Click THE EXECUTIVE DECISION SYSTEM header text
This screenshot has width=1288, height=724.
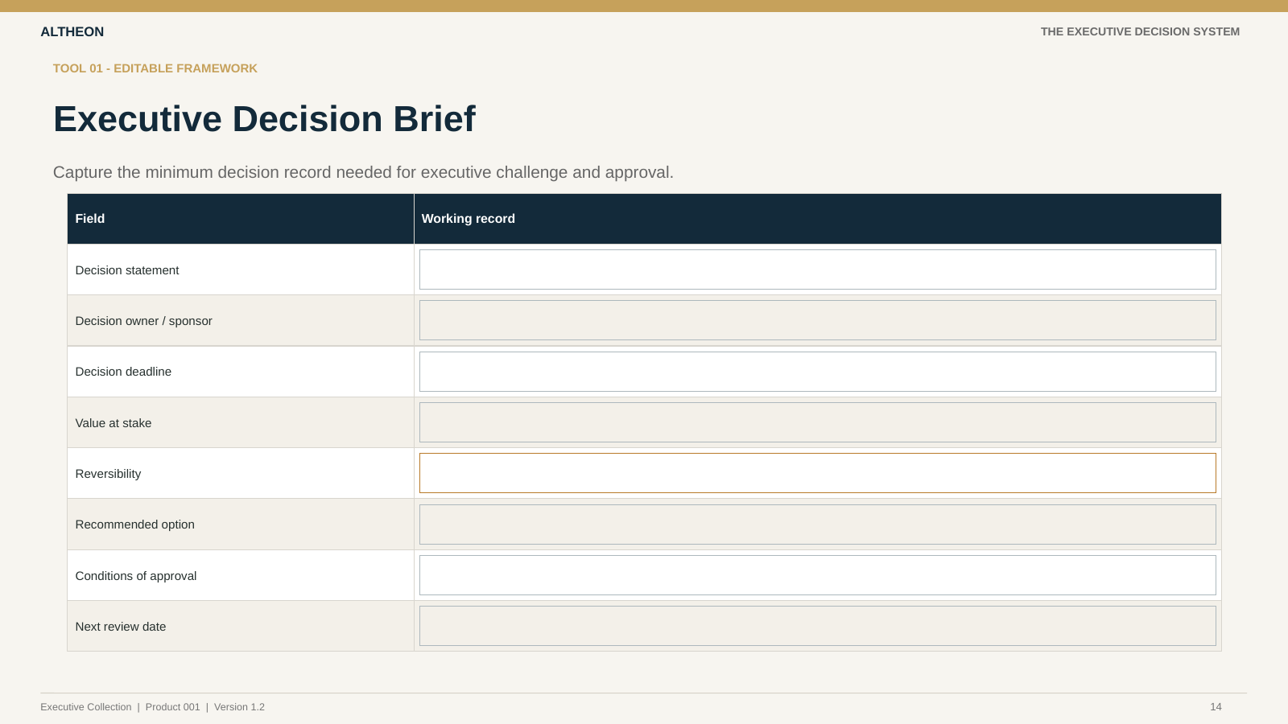coord(1140,32)
